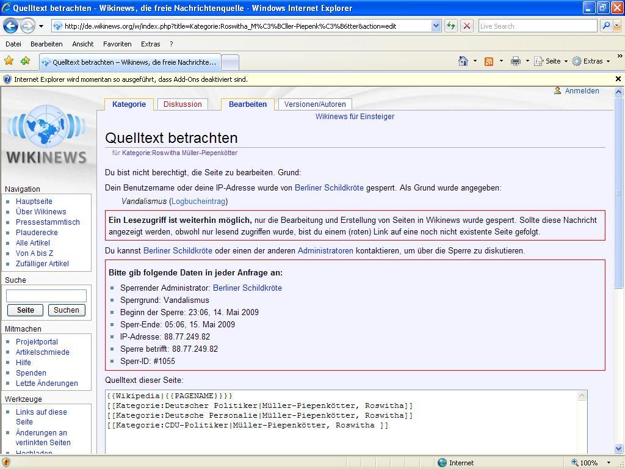Open the Logbucheintrag link
The width and height of the screenshot is (625, 469).
tap(198, 202)
